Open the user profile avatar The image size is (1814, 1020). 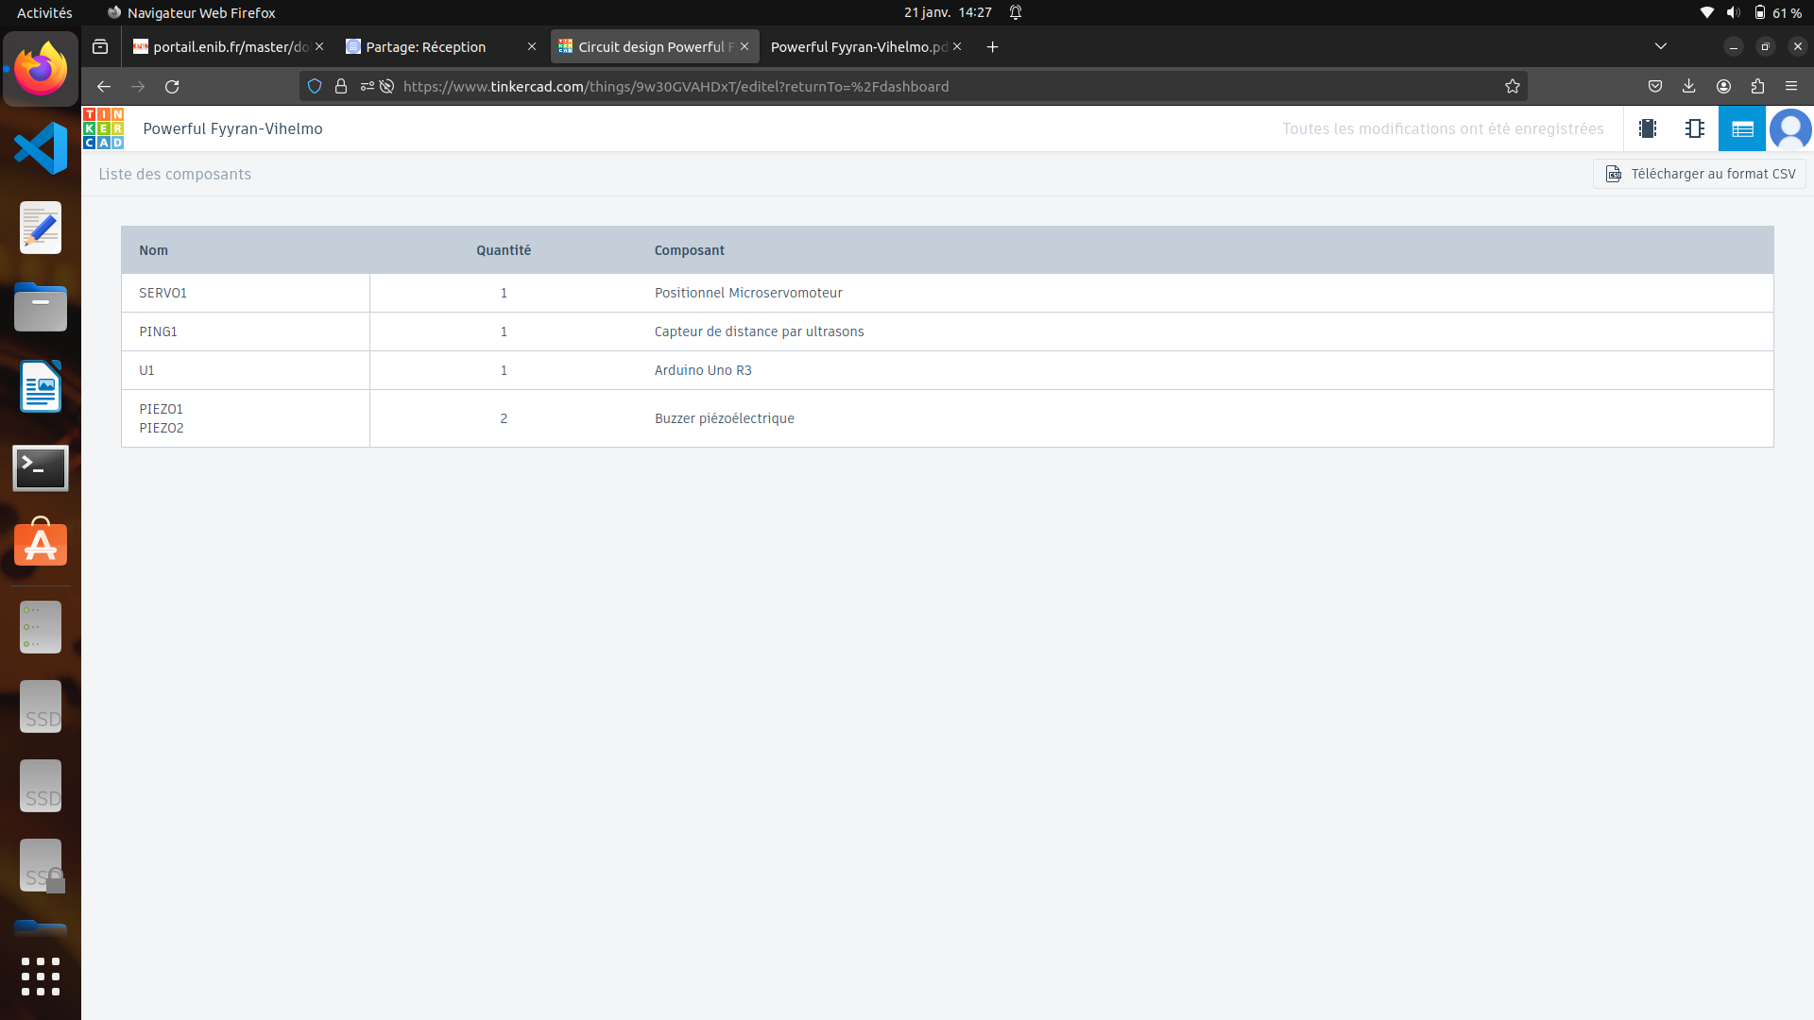tap(1790, 128)
